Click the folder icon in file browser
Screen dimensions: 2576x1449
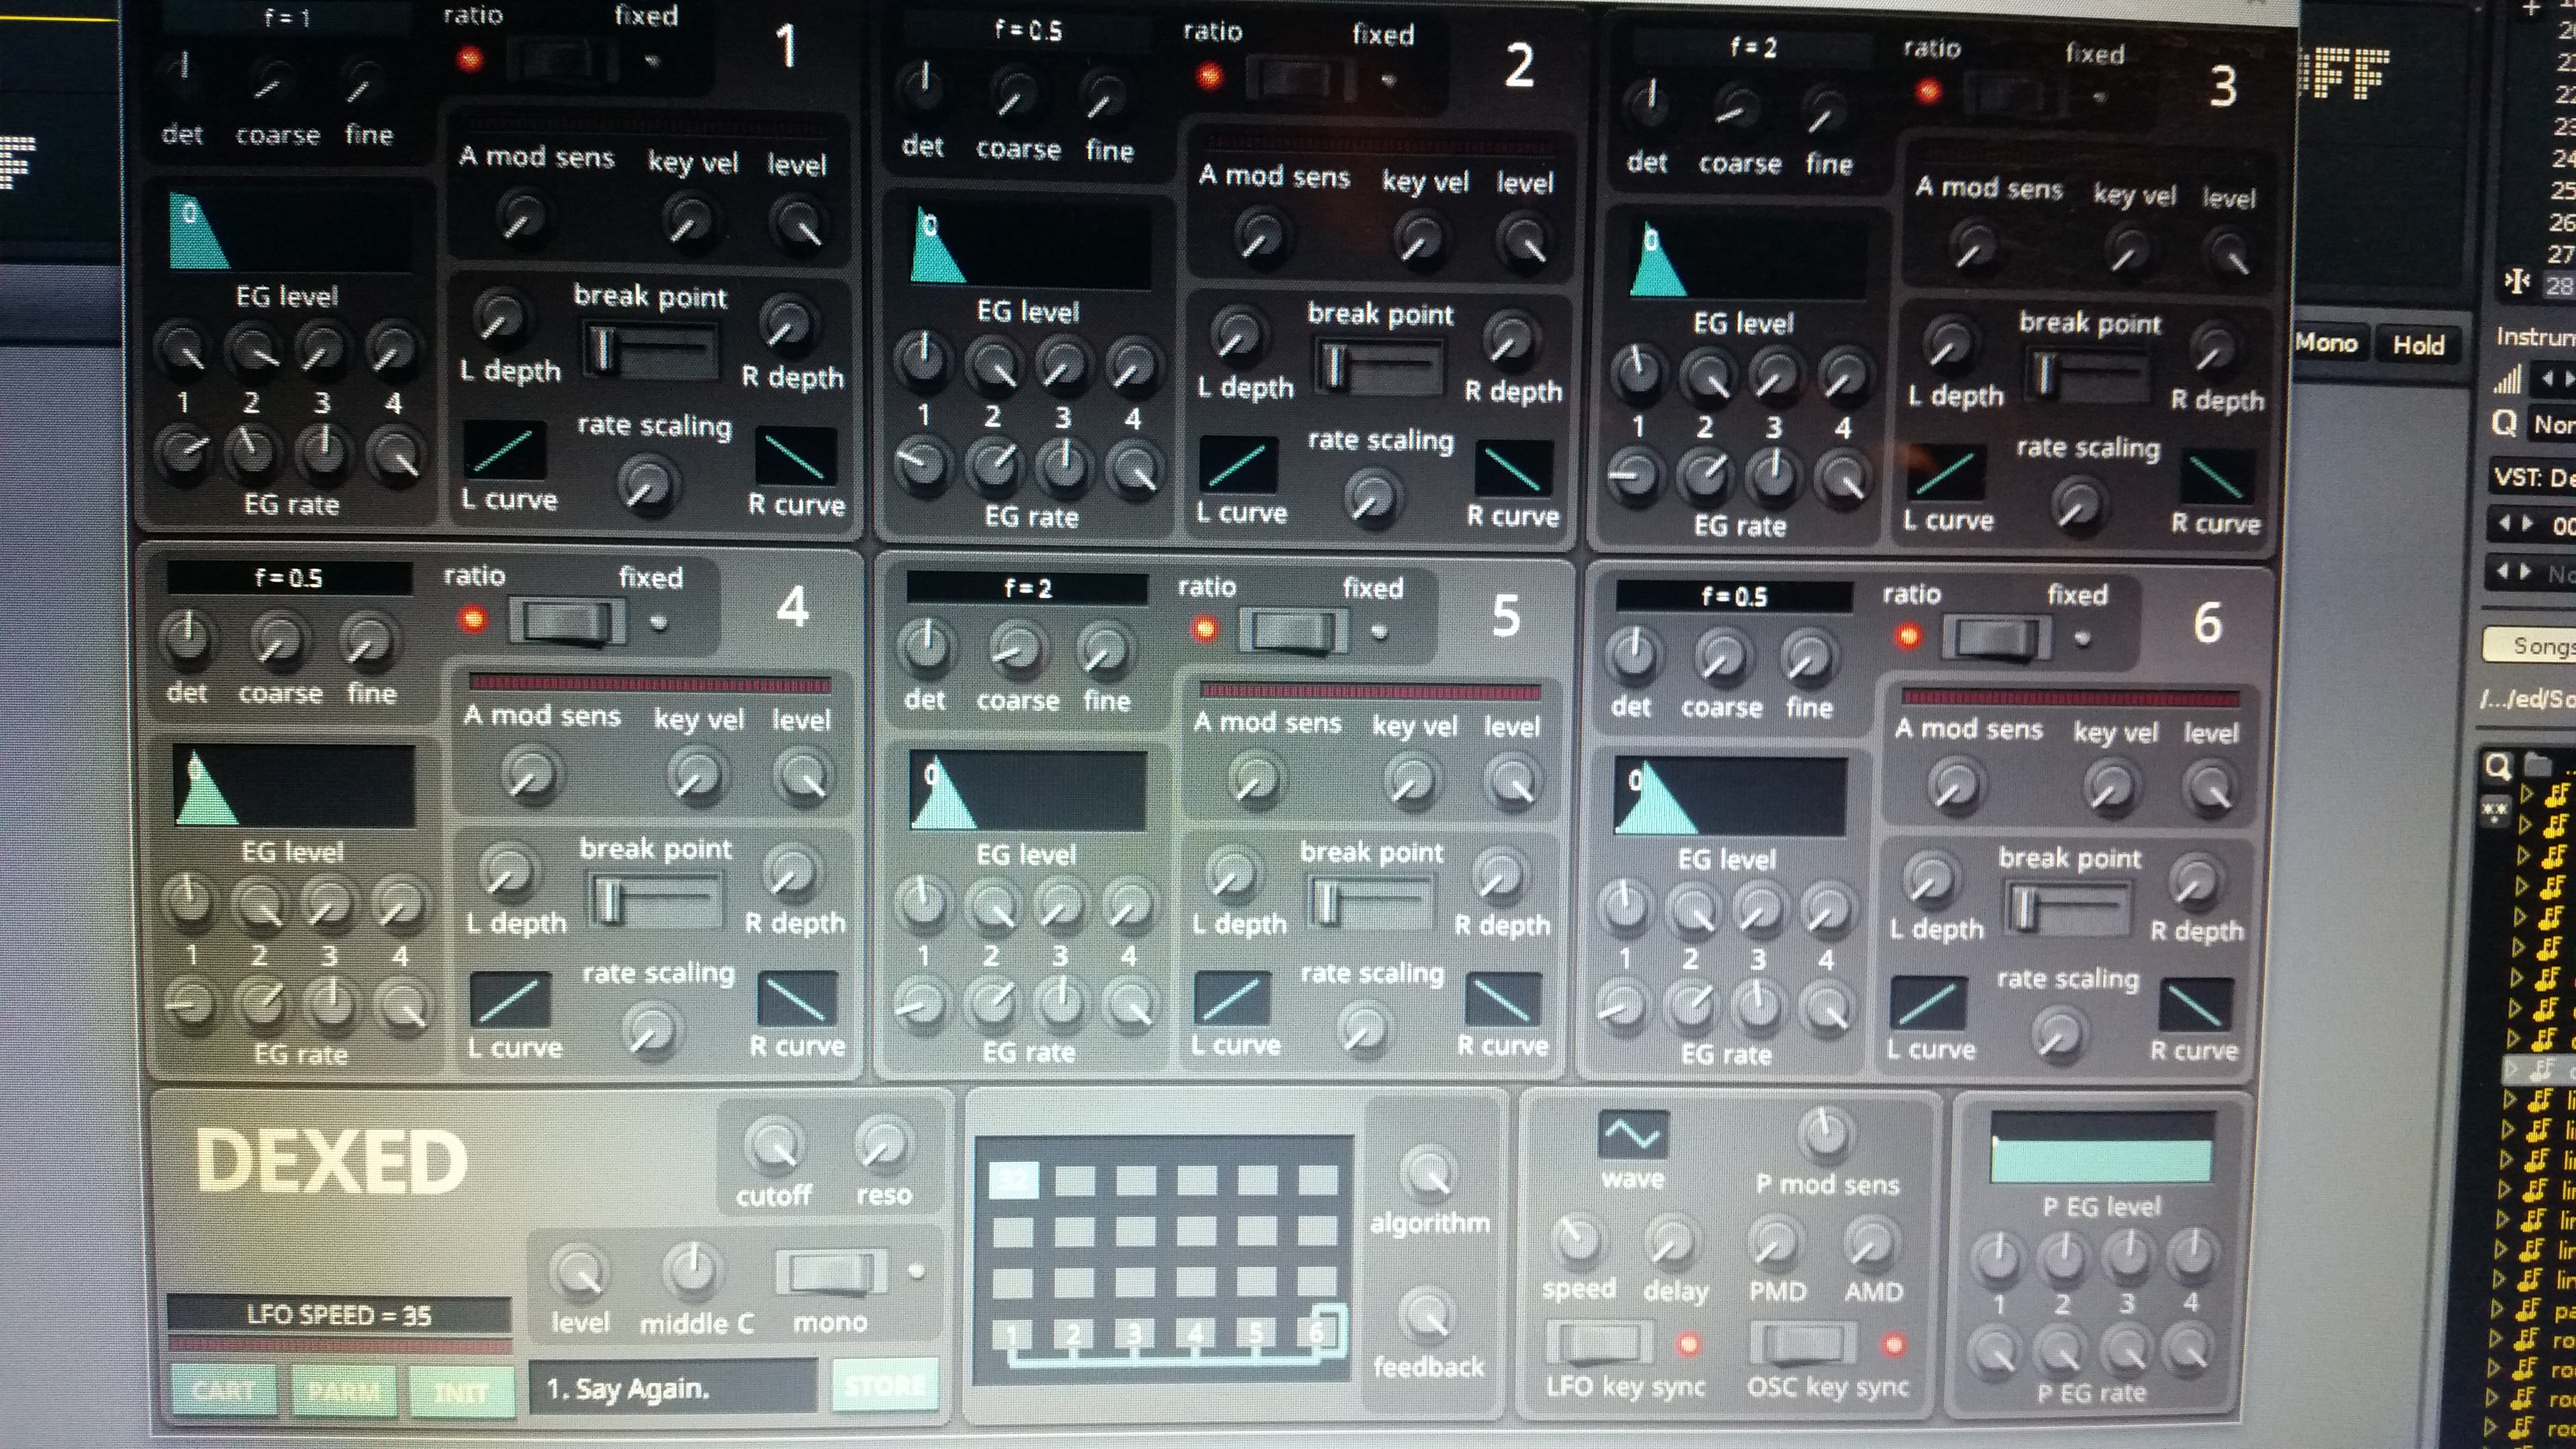(x=2538, y=766)
